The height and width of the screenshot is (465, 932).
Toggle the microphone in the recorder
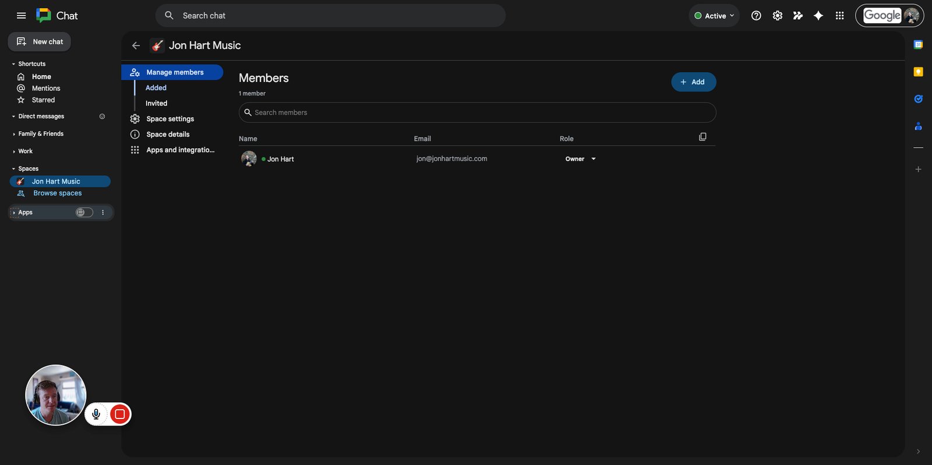96,414
